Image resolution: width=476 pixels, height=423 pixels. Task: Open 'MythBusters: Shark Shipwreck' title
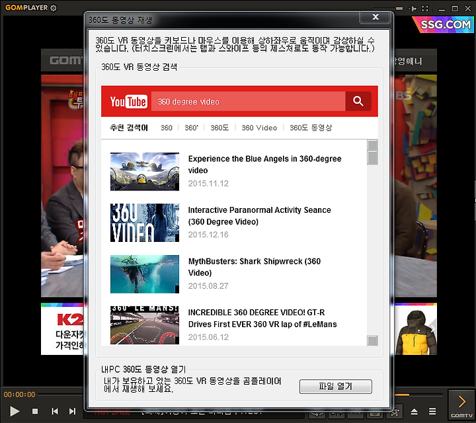[x=254, y=267]
